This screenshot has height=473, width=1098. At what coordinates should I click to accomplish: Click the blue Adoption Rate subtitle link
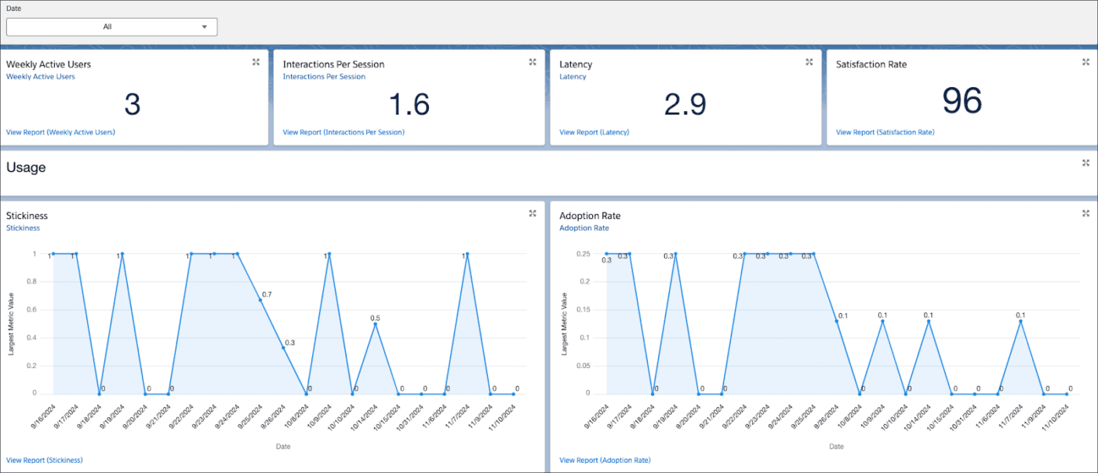tap(584, 228)
